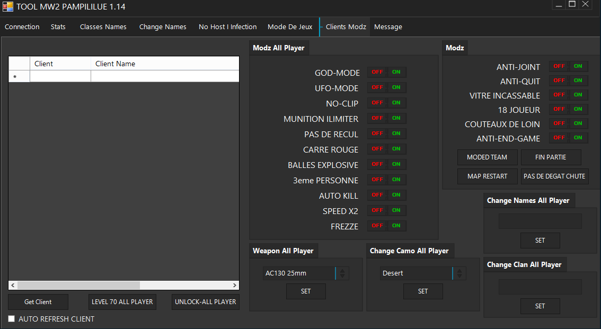The image size is (601, 329).
Task: Turn SPEED X2 on
Action: click(396, 210)
